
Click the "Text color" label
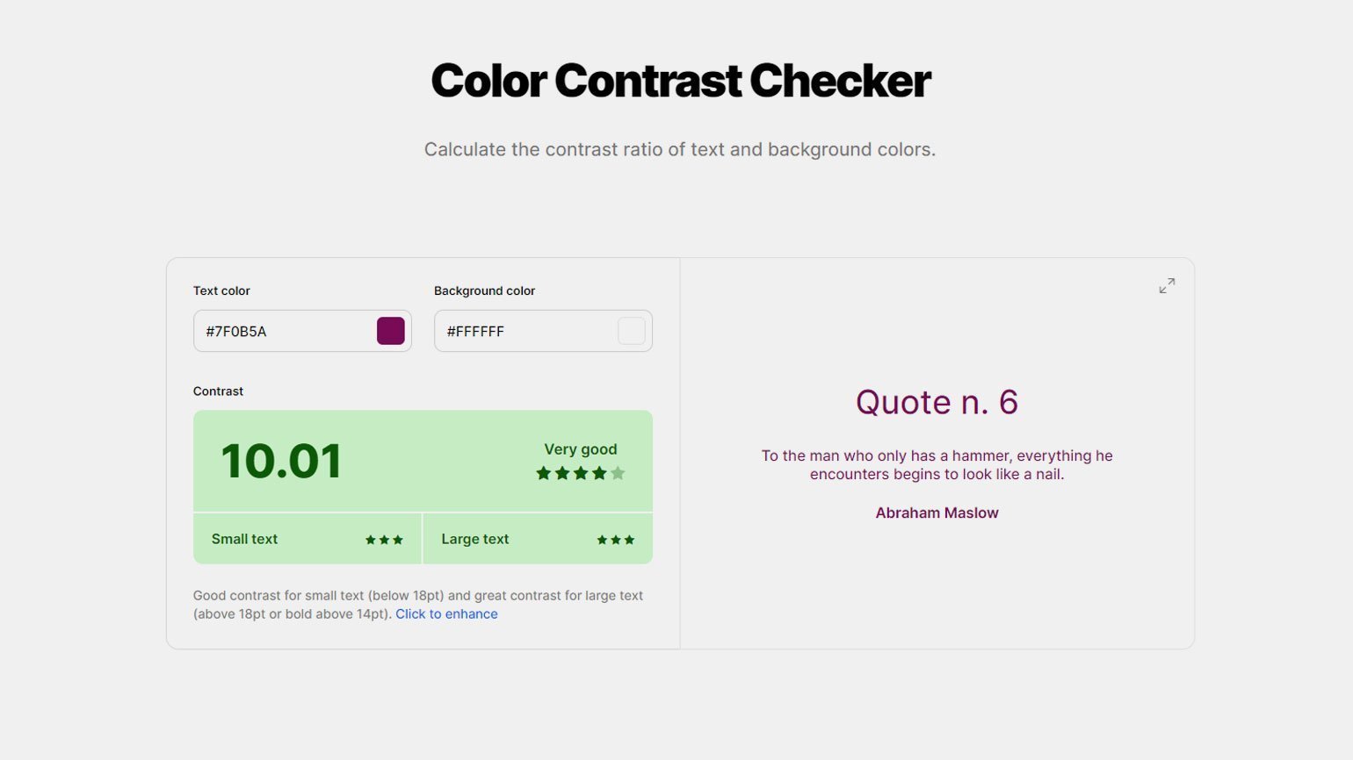click(x=221, y=290)
